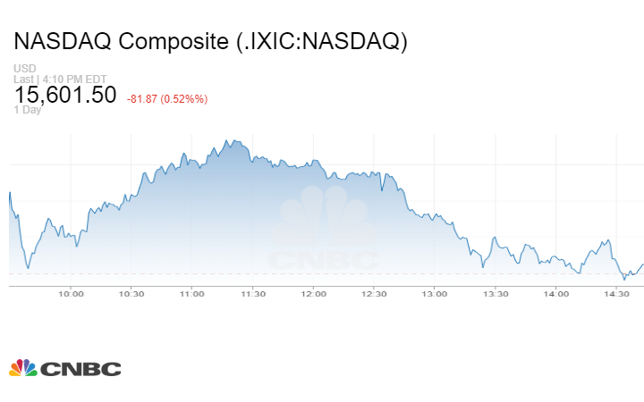The image size is (644, 402).
Task: Click the 10:00 time axis label
Action: click(x=71, y=293)
